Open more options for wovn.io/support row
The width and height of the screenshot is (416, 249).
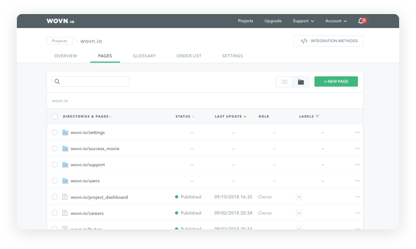(x=358, y=165)
